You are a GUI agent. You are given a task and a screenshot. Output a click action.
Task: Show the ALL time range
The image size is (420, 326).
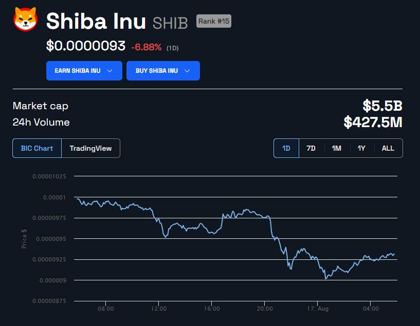point(388,148)
